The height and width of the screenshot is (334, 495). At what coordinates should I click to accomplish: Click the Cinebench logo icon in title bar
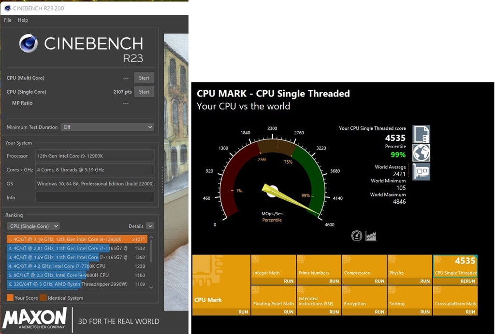tap(8, 8)
